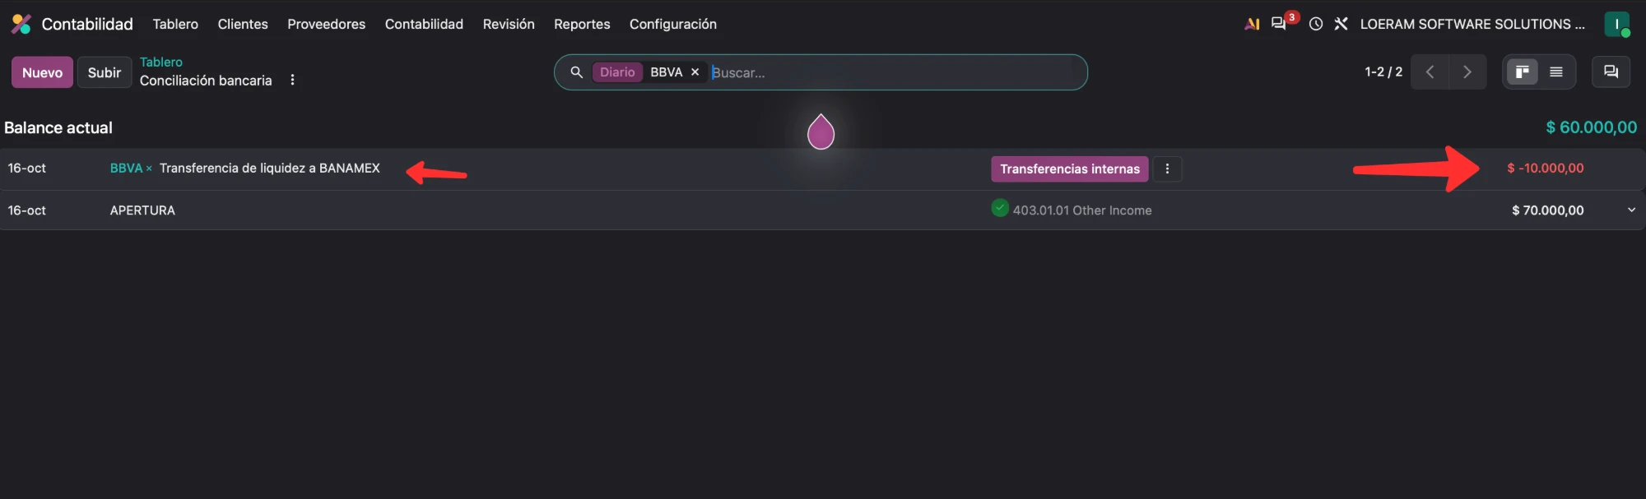Click the Transferencias internas button
This screenshot has width=1646, height=499.
1069,169
